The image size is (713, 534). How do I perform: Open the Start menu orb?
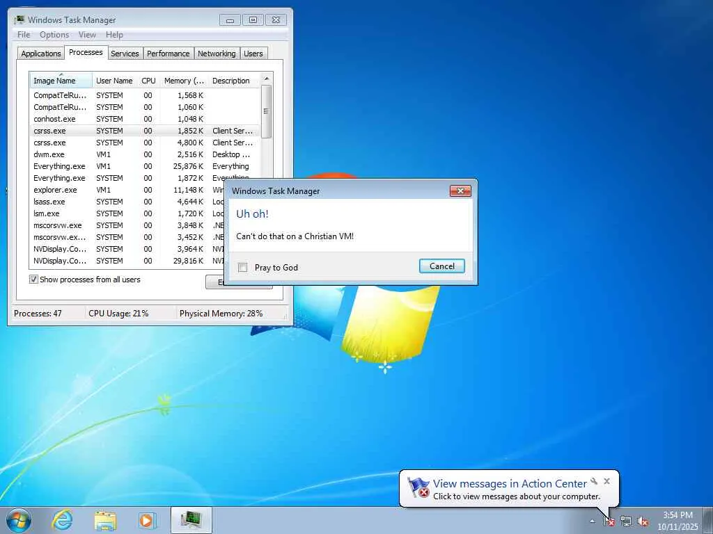pos(19,520)
